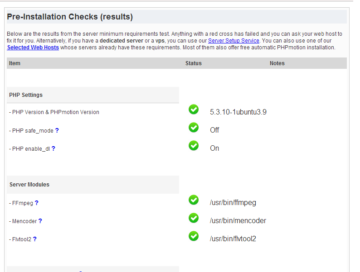Click the 'PHP enable_dl' label
Screen dimensions: 360x272
[31, 149]
